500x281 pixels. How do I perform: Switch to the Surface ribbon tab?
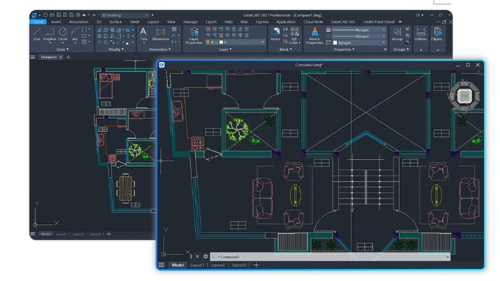point(116,21)
